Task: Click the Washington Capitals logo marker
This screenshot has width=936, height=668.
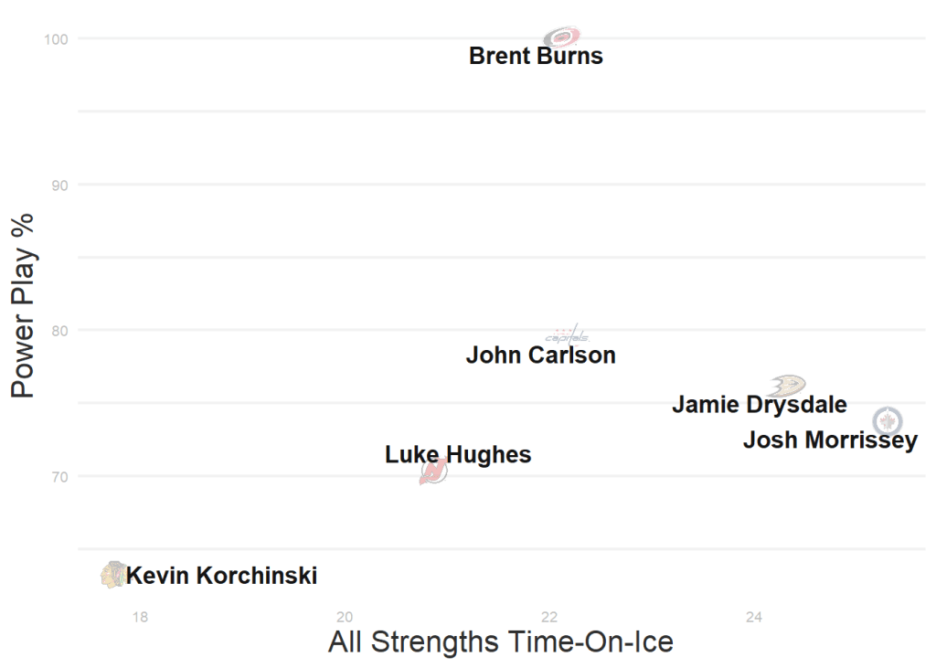Action: (567, 335)
